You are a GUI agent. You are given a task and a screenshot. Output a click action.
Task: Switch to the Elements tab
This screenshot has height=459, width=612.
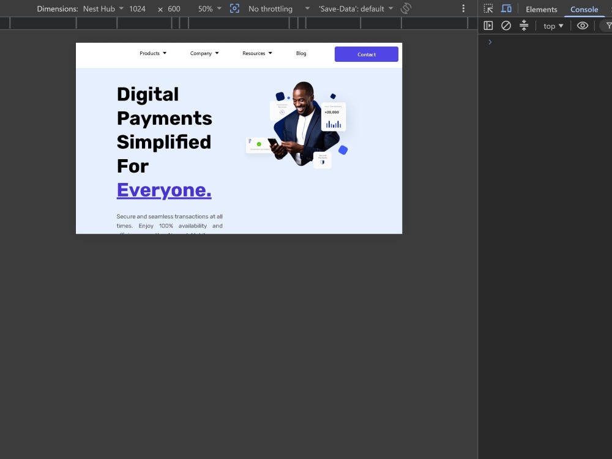[x=542, y=9]
